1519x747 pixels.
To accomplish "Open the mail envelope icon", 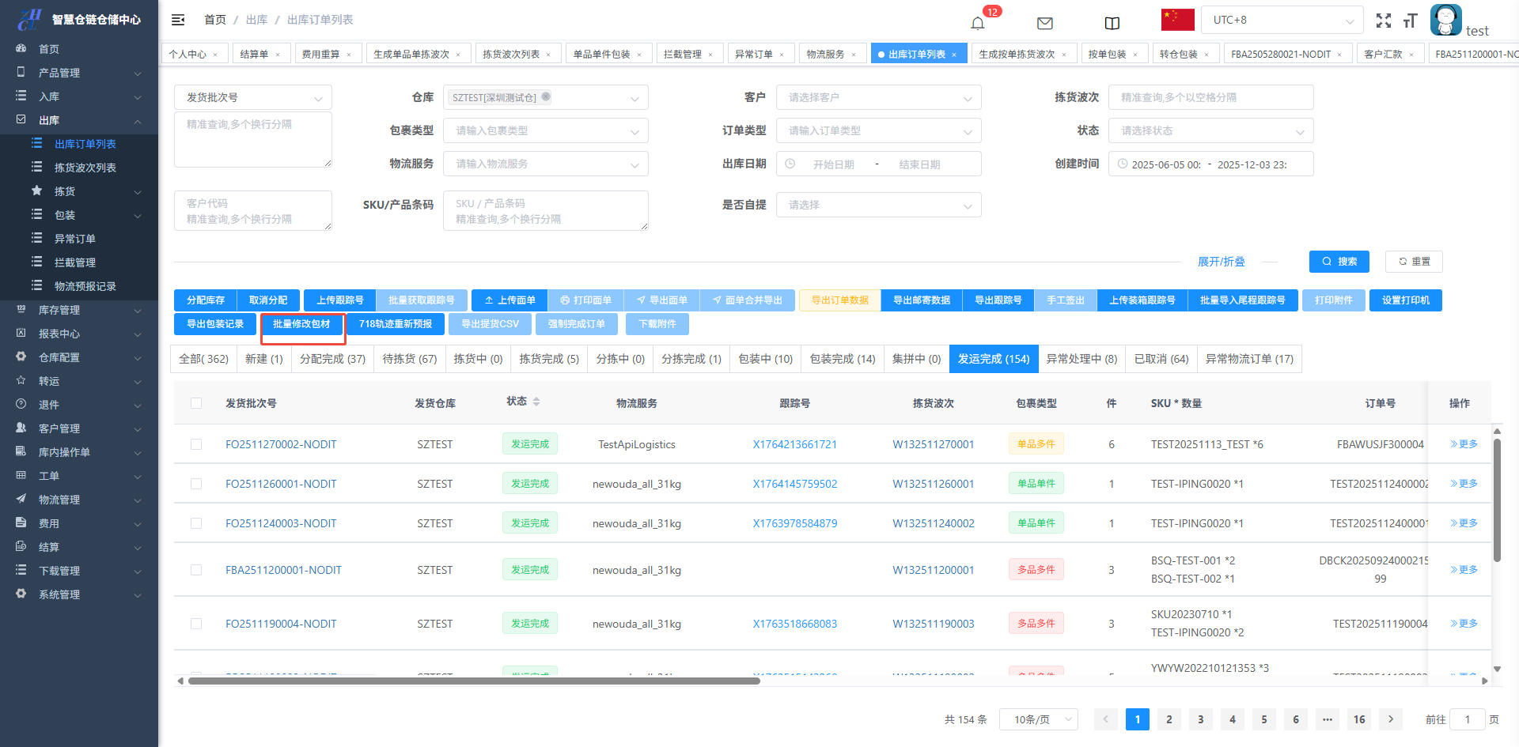I will coord(1044,23).
